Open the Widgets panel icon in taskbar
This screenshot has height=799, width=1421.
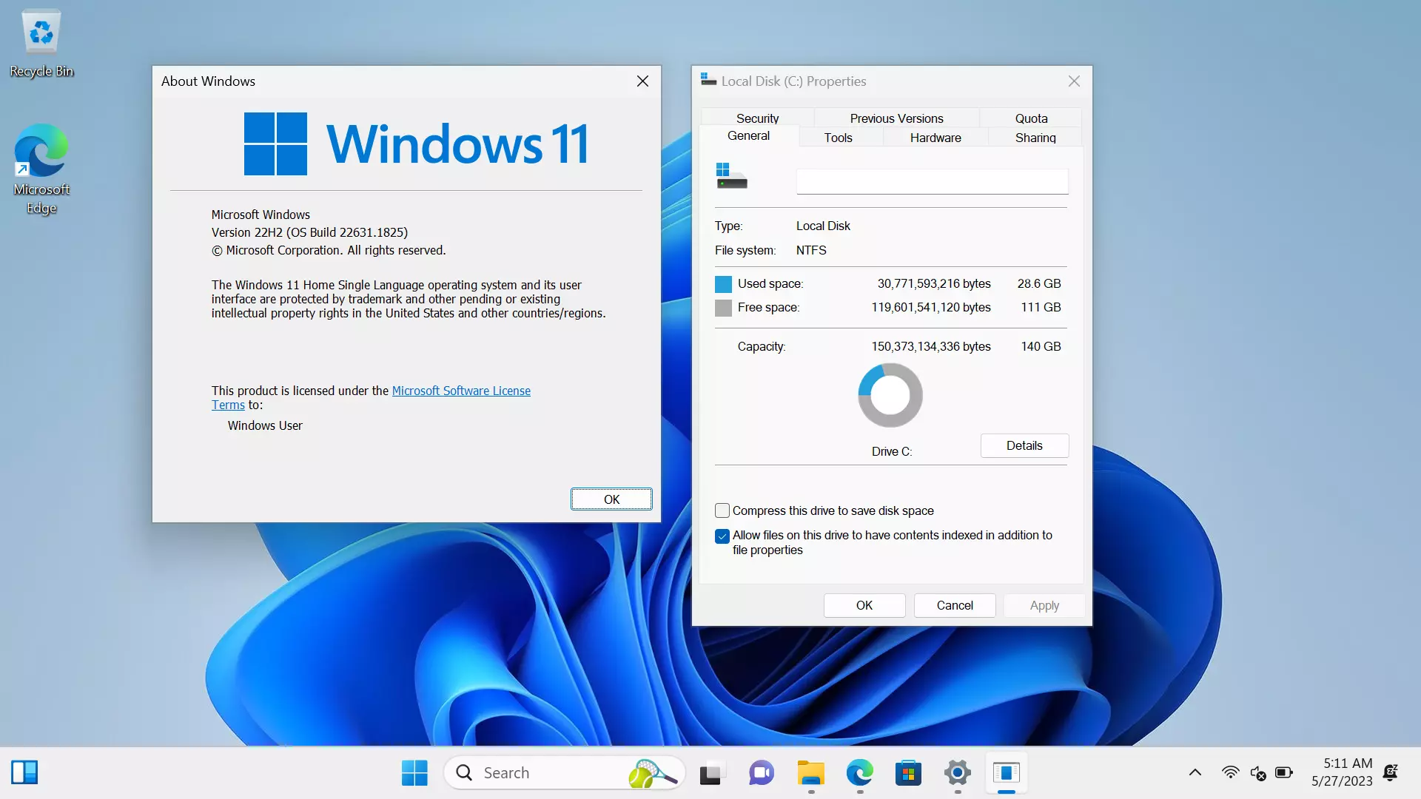pos(24,772)
